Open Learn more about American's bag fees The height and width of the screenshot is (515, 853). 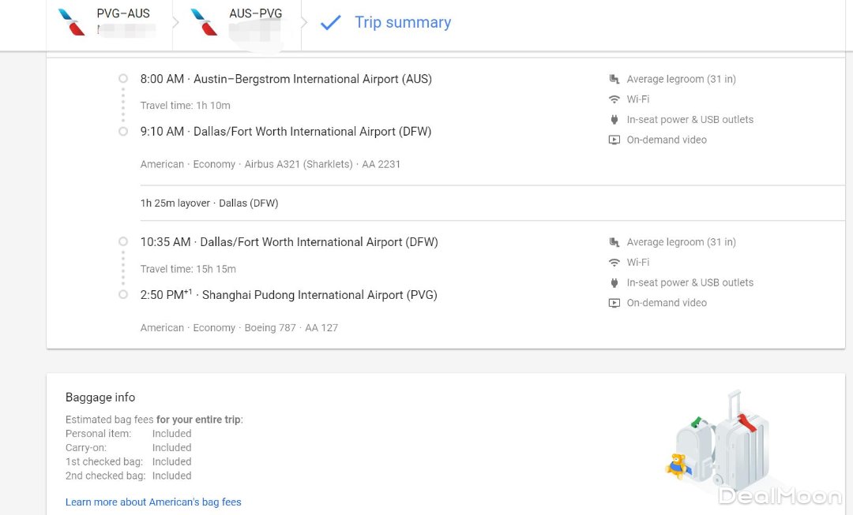153,502
